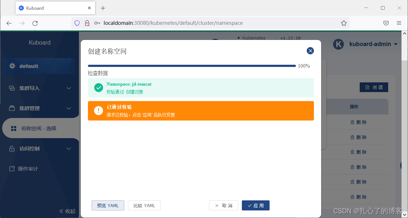The height and width of the screenshot is (218, 408).
Task: Click the bookmark star in the address bar
Action: coord(343,23)
